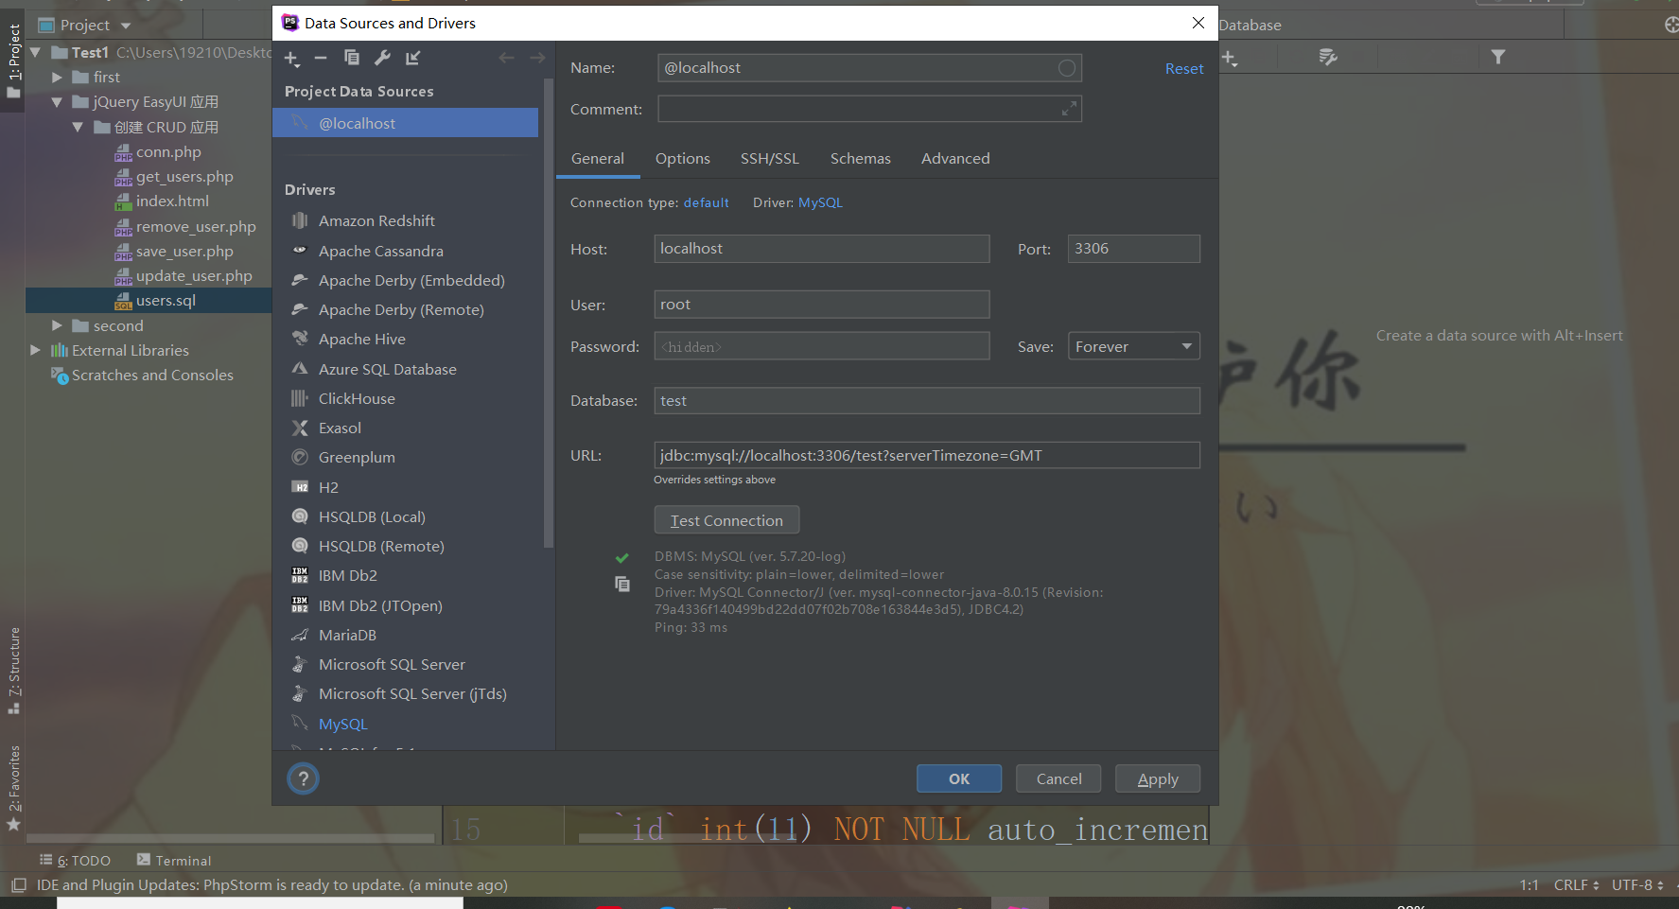Expand External Libraries node
The width and height of the screenshot is (1679, 909).
(x=36, y=350)
